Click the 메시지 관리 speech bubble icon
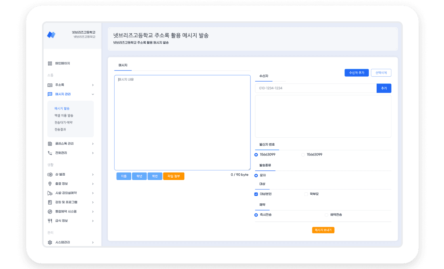 (x=50, y=94)
